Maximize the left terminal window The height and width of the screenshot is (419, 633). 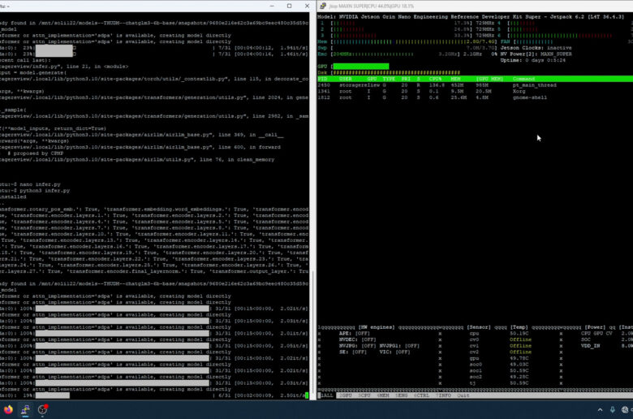[x=290, y=6]
